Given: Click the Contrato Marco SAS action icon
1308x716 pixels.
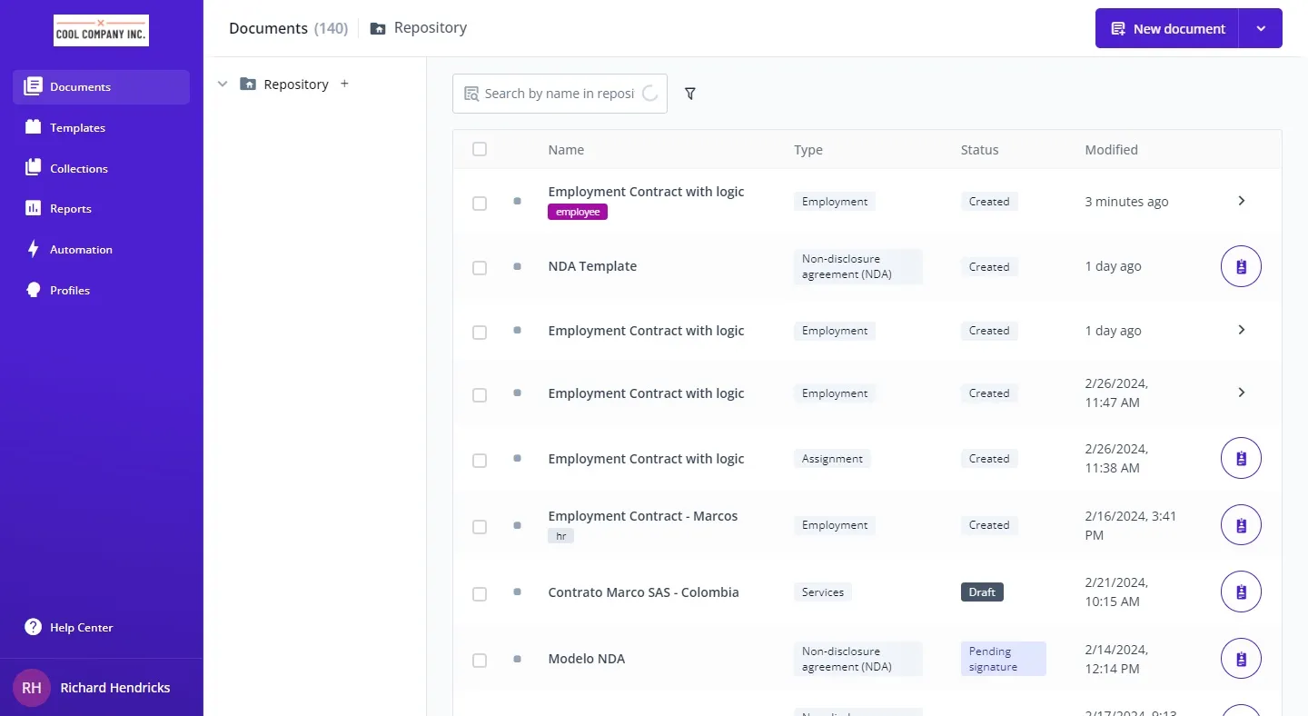Looking at the screenshot, I should [1241, 592].
